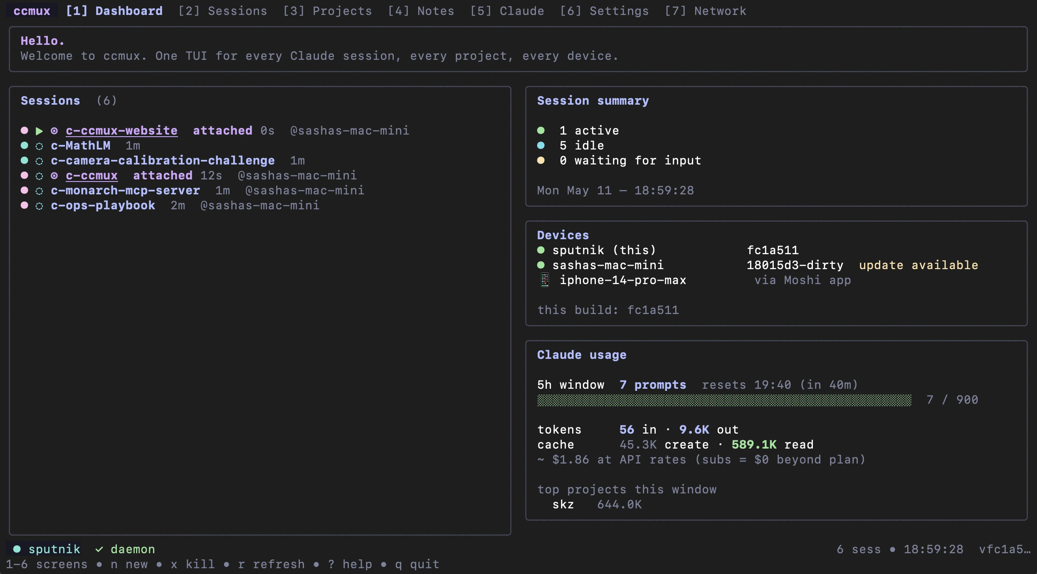Click the 7 prompts count
Screen dimensions: 1037x574
(653, 385)
